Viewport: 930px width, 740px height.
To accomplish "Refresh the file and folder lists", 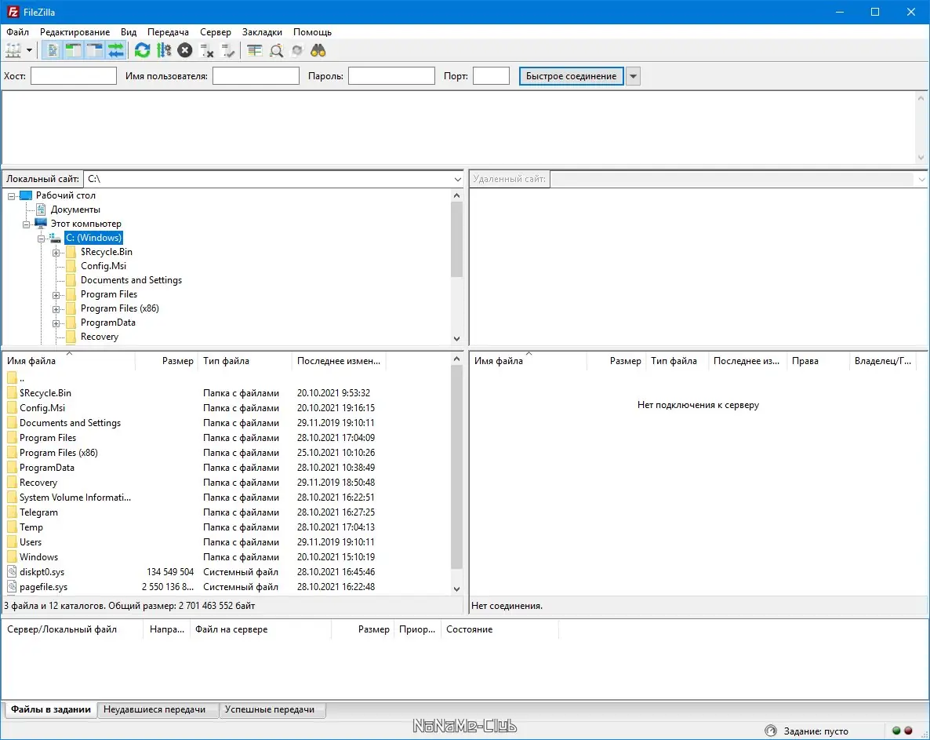I will click(x=143, y=51).
